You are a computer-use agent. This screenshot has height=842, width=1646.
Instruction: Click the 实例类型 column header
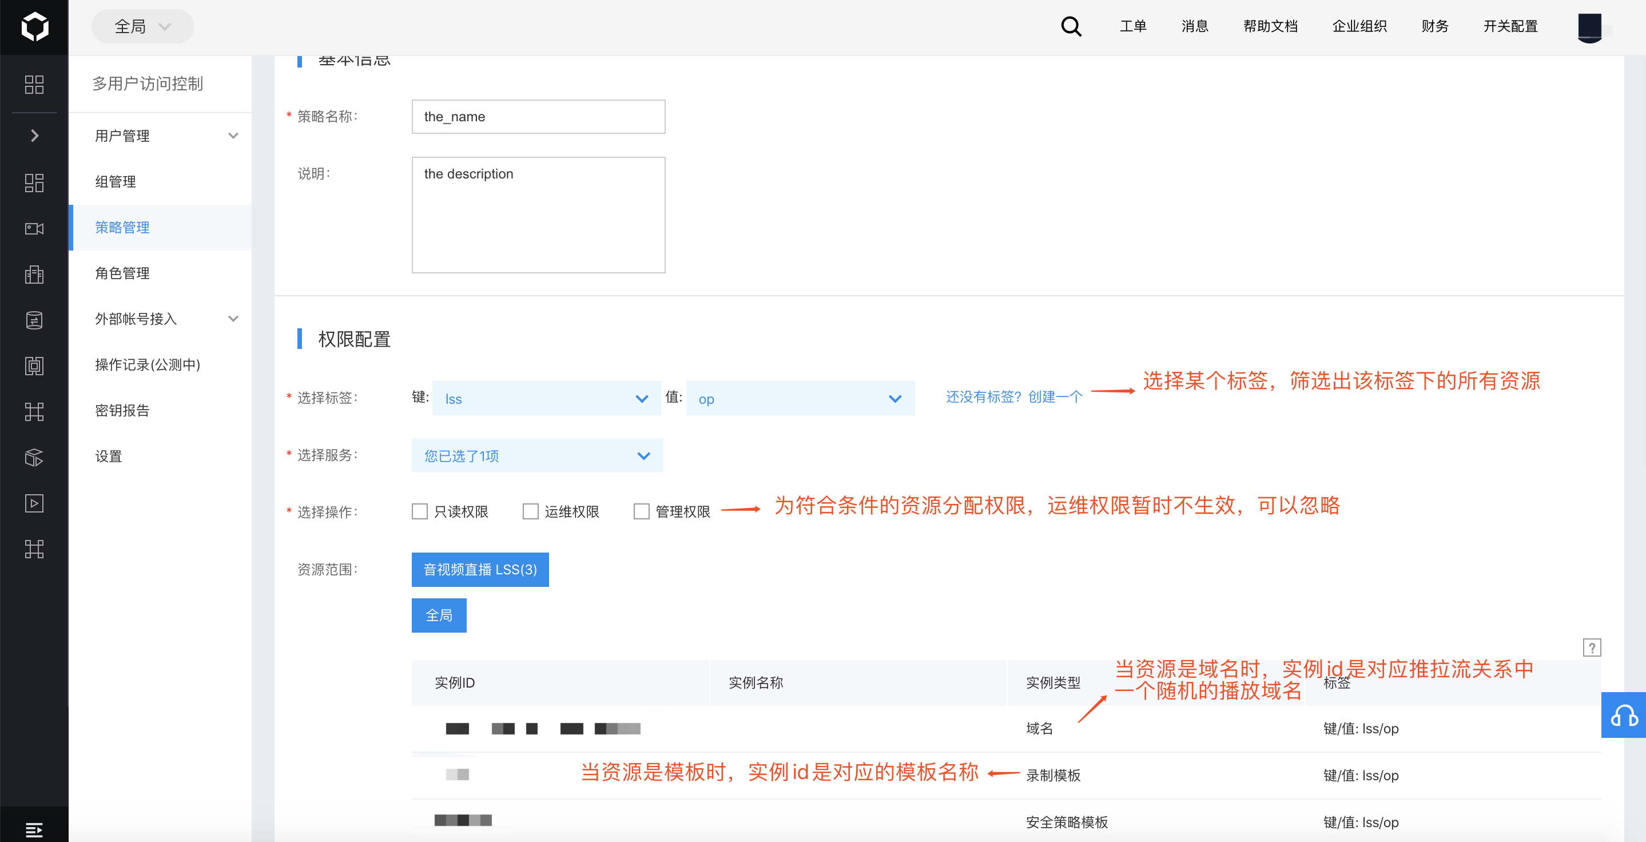coord(1053,683)
